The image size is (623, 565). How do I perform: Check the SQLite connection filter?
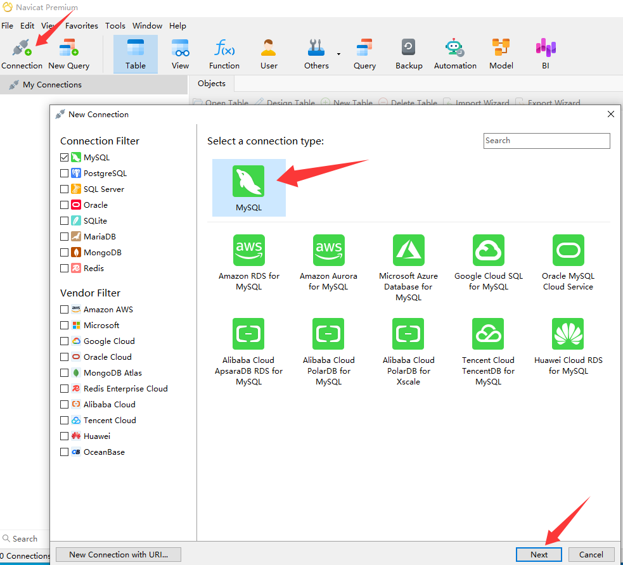[65, 221]
